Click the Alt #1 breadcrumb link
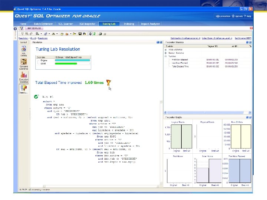The width and height of the screenshot is (267, 200). click(33, 38)
